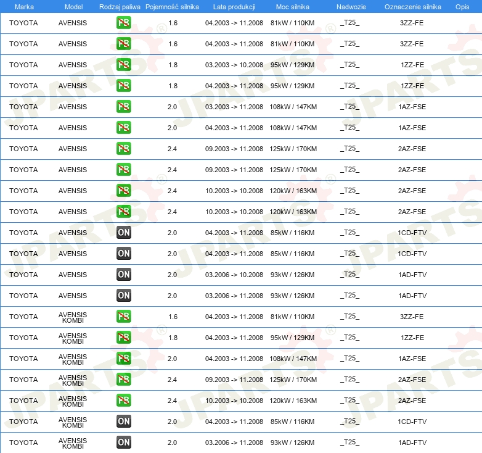482x453 pixels.
Task: Select date range 03.2006 -> 10.2008
Action: (x=234, y=275)
